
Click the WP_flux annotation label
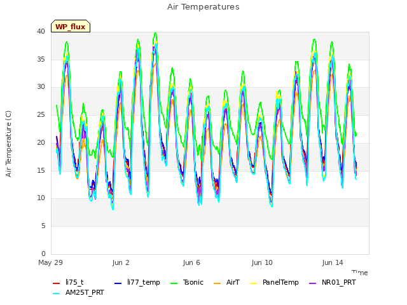(x=71, y=27)
